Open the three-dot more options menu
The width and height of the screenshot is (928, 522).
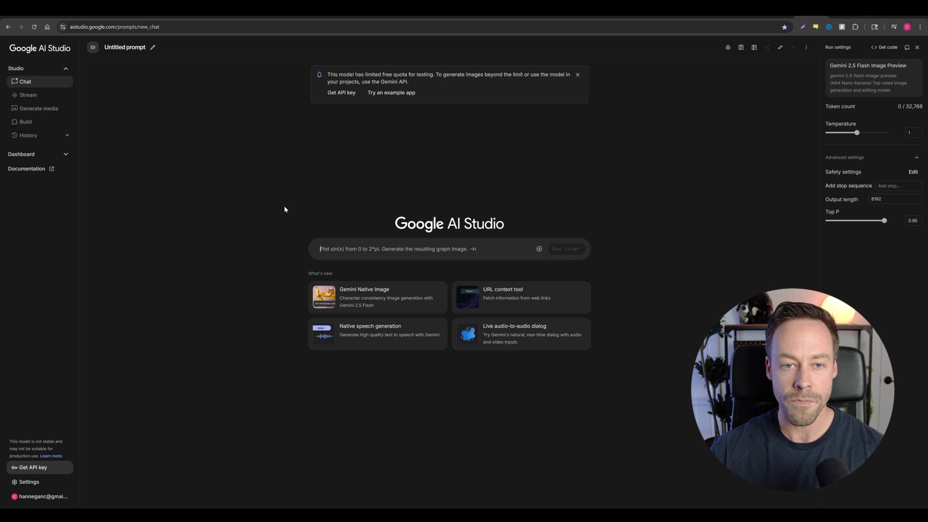[806, 47]
